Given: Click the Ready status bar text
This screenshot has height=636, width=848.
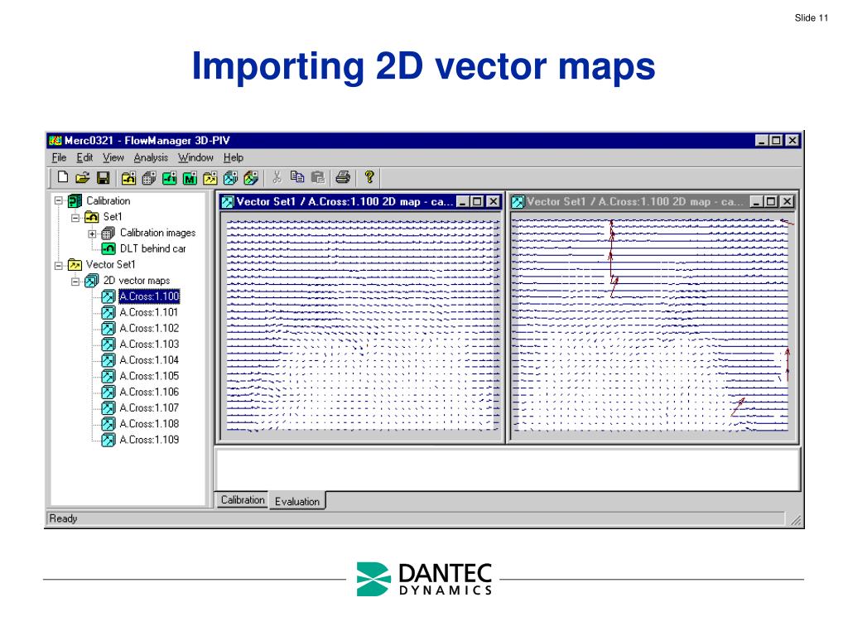Looking at the screenshot, I should point(63,518).
